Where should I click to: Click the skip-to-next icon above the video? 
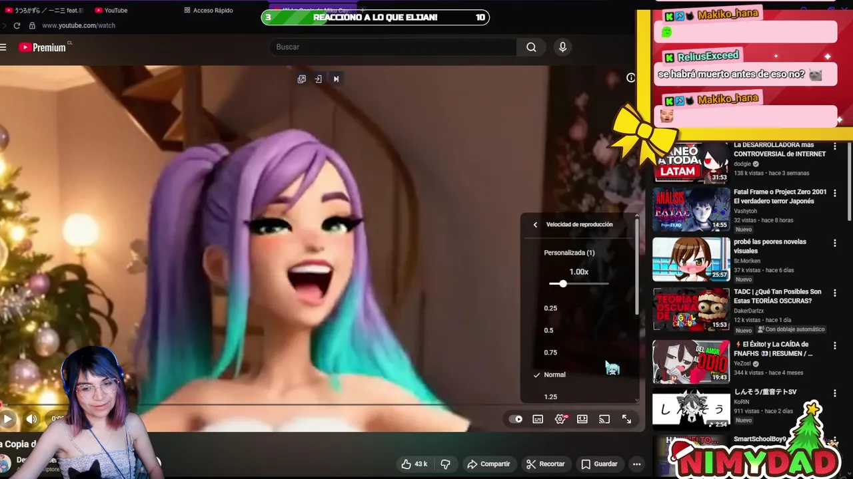click(x=337, y=79)
